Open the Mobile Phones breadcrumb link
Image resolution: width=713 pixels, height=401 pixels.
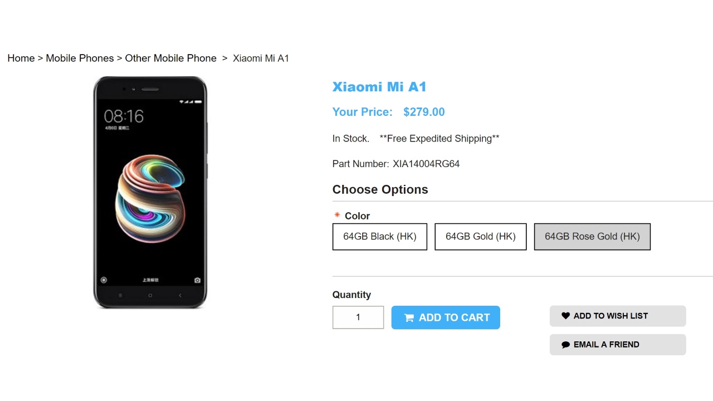pyautogui.click(x=80, y=58)
